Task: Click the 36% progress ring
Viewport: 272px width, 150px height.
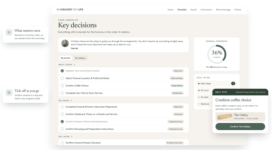Action: click(x=217, y=54)
